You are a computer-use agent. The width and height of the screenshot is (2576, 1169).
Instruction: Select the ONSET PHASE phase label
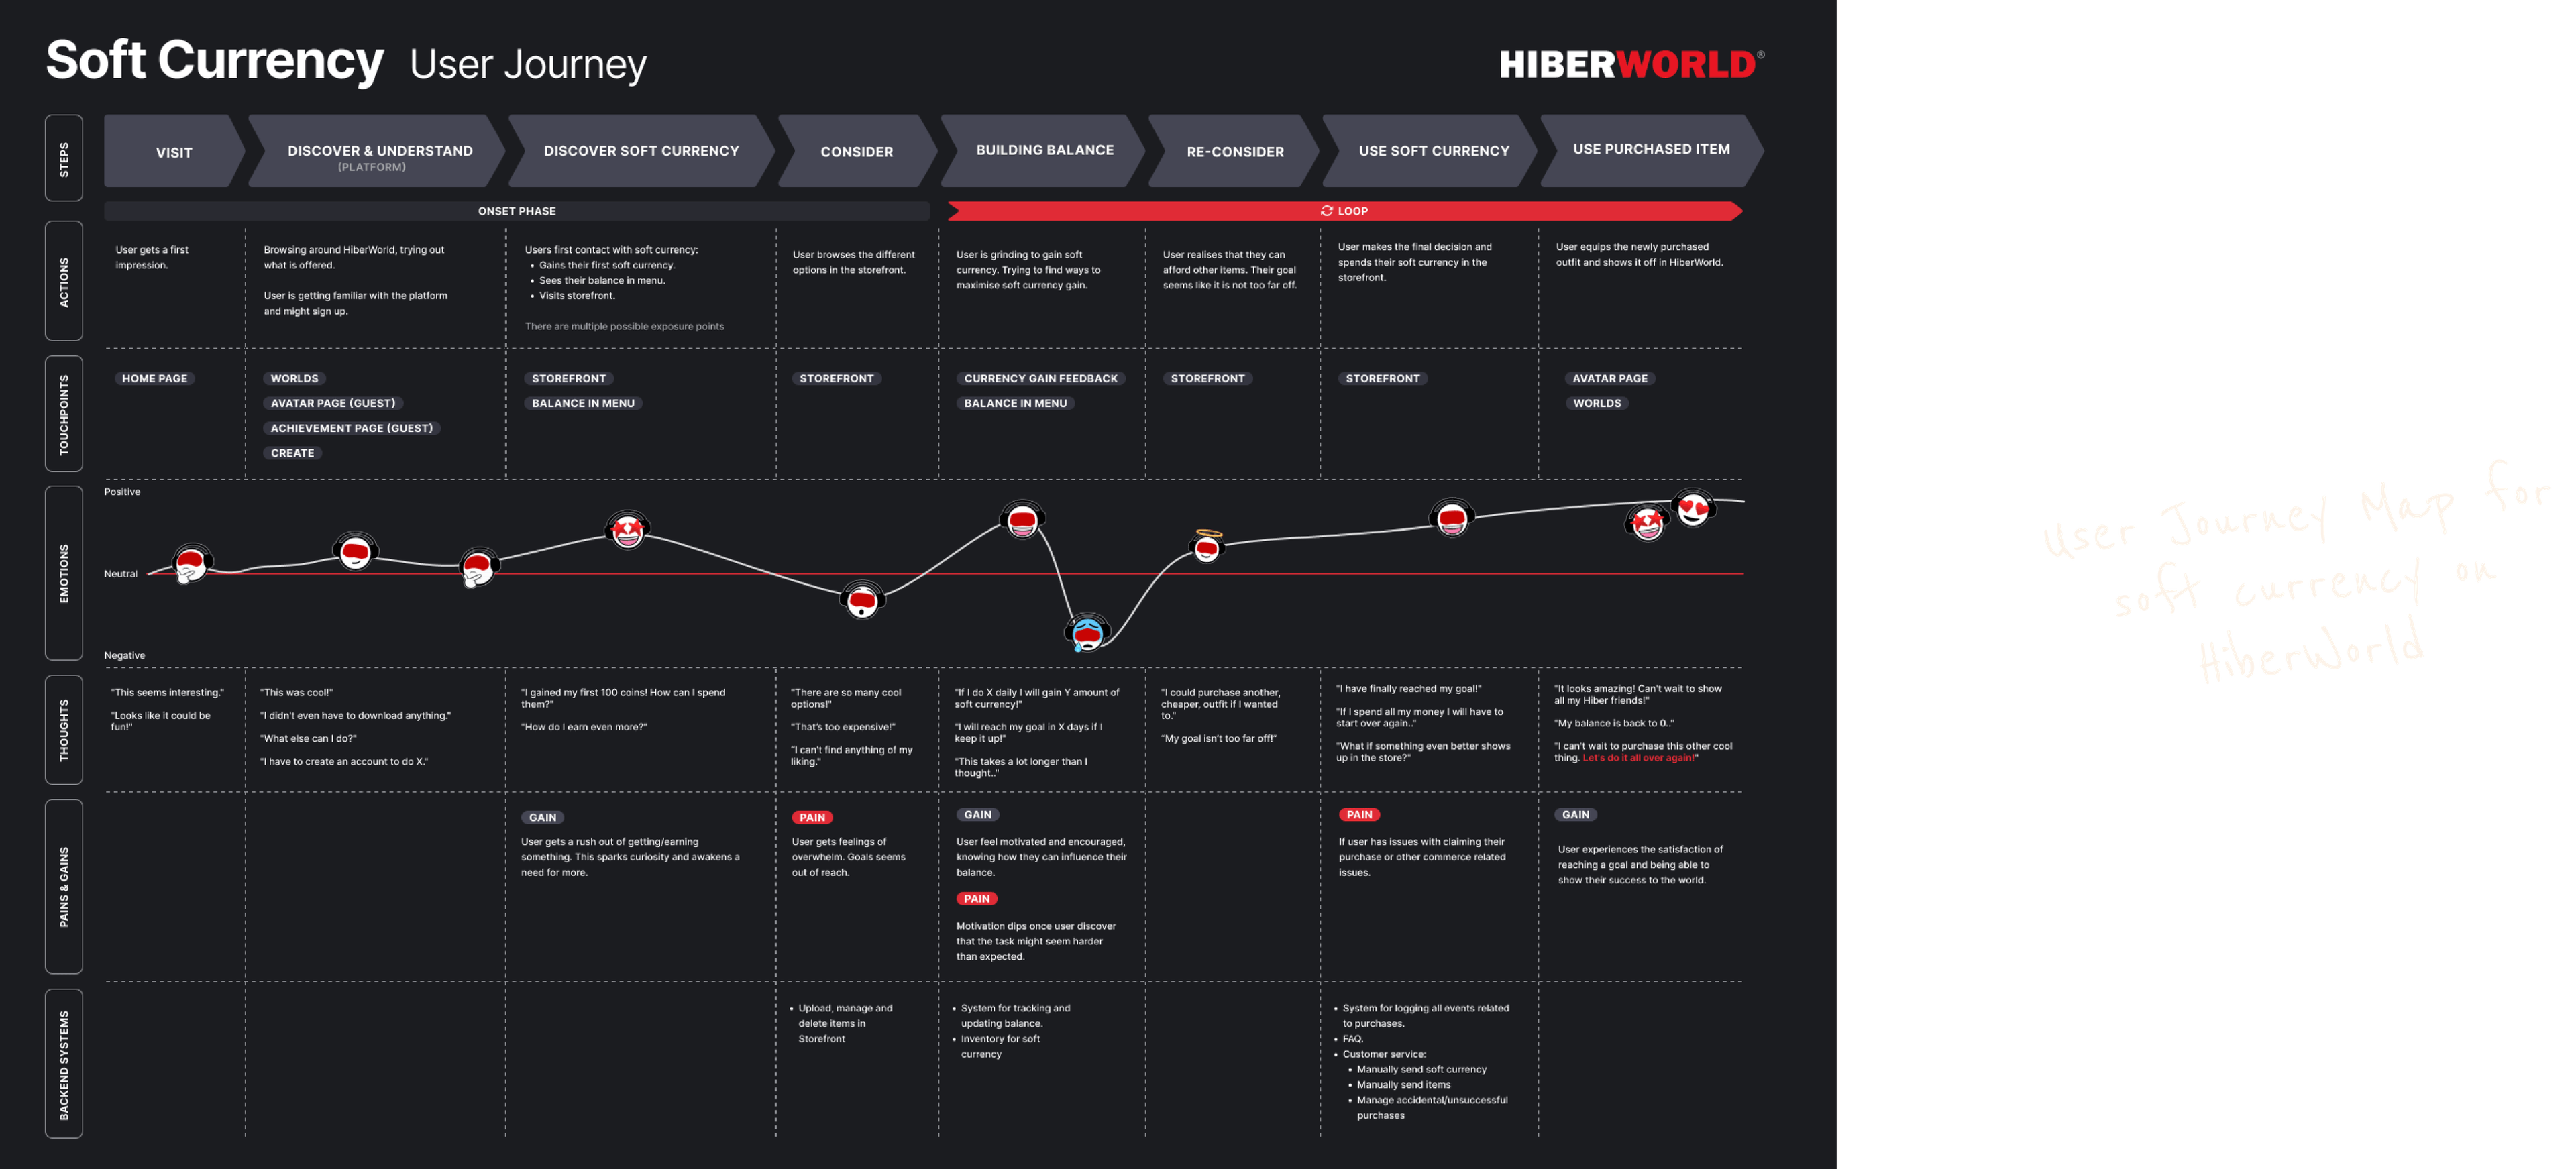point(516,210)
